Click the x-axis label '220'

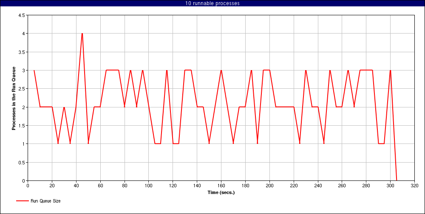(x=294, y=186)
